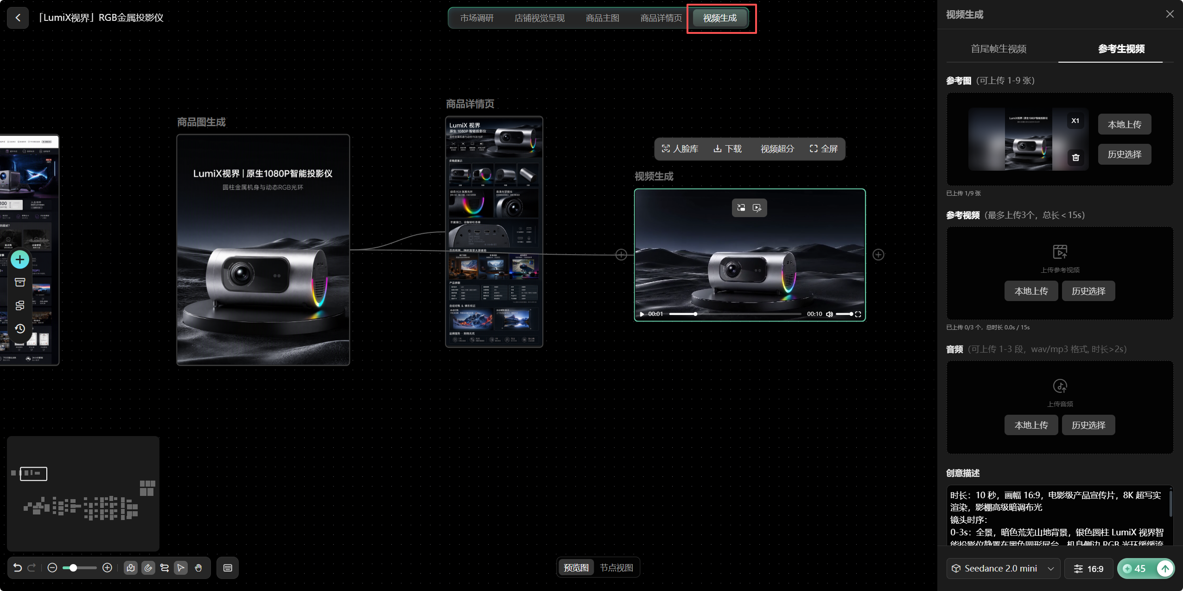Open the keyboard shortcuts panel
This screenshot has height=591, width=1183.
(x=228, y=568)
